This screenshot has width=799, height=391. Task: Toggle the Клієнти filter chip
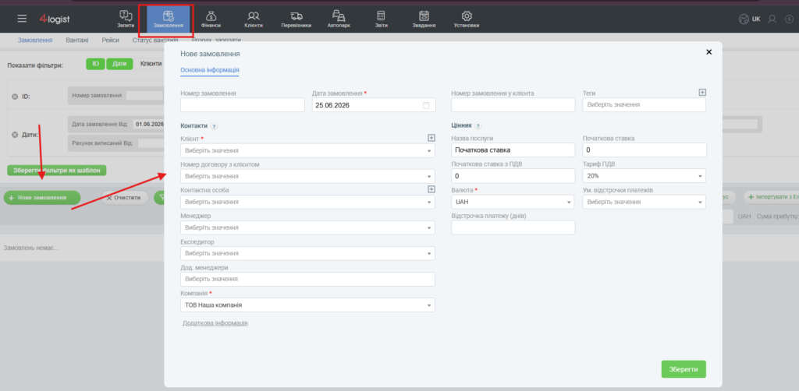coord(150,64)
